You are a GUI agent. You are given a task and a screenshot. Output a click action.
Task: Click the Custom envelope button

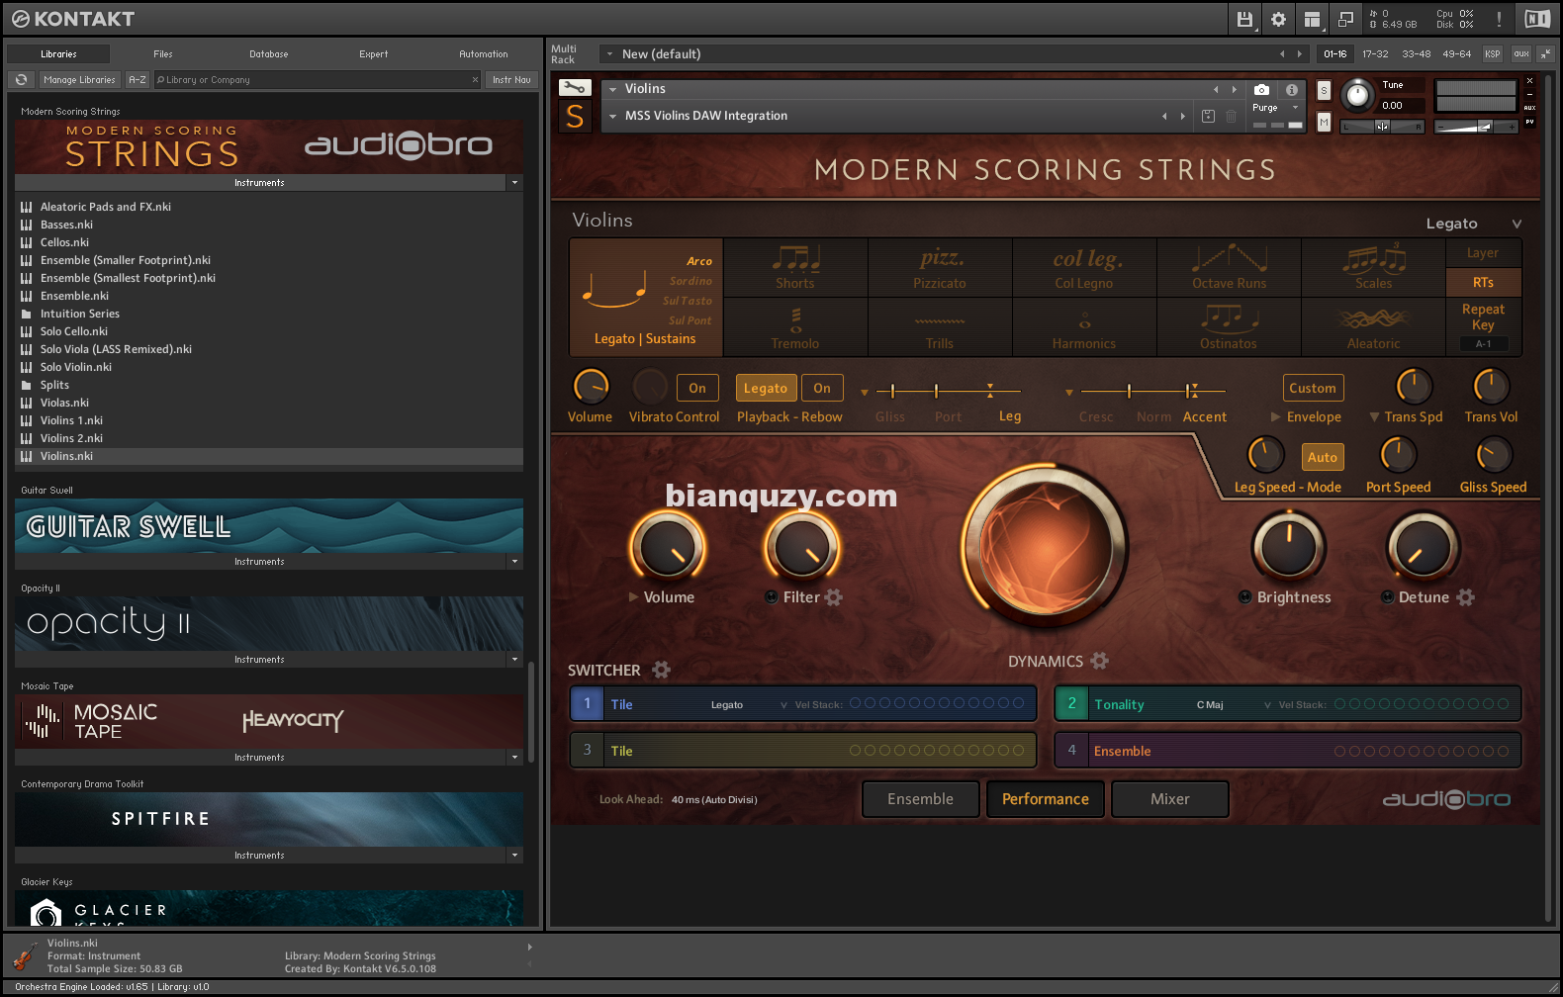coord(1313,388)
